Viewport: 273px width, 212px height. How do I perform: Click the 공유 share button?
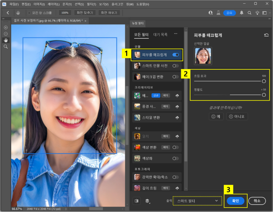click(229, 13)
